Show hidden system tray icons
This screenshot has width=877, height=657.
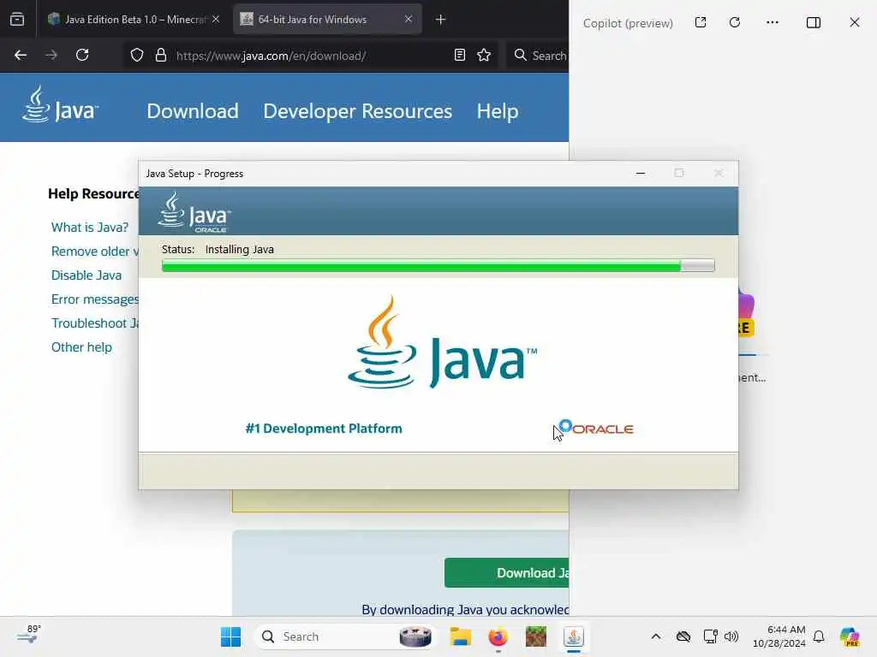pos(656,636)
